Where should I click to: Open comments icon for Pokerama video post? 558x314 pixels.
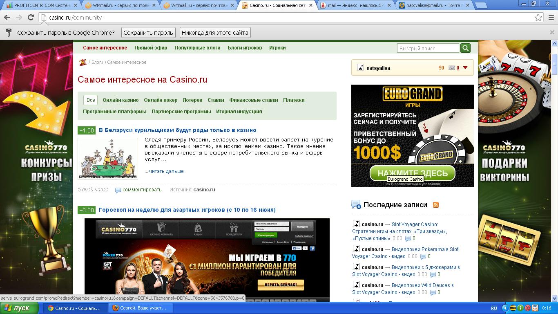click(x=423, y=257)
